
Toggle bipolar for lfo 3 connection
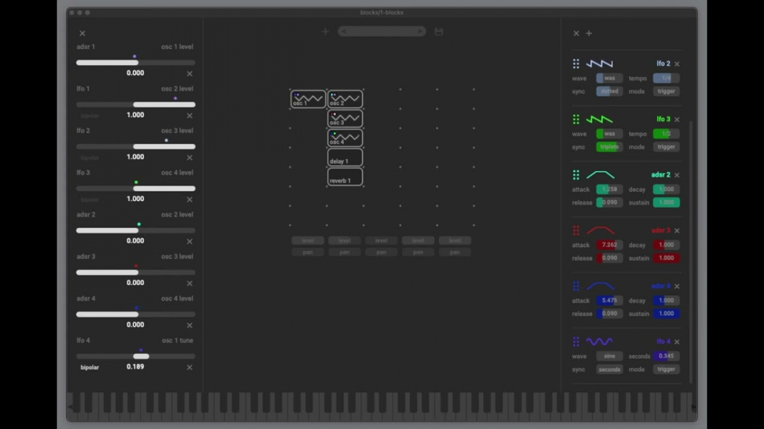point(90,200)
